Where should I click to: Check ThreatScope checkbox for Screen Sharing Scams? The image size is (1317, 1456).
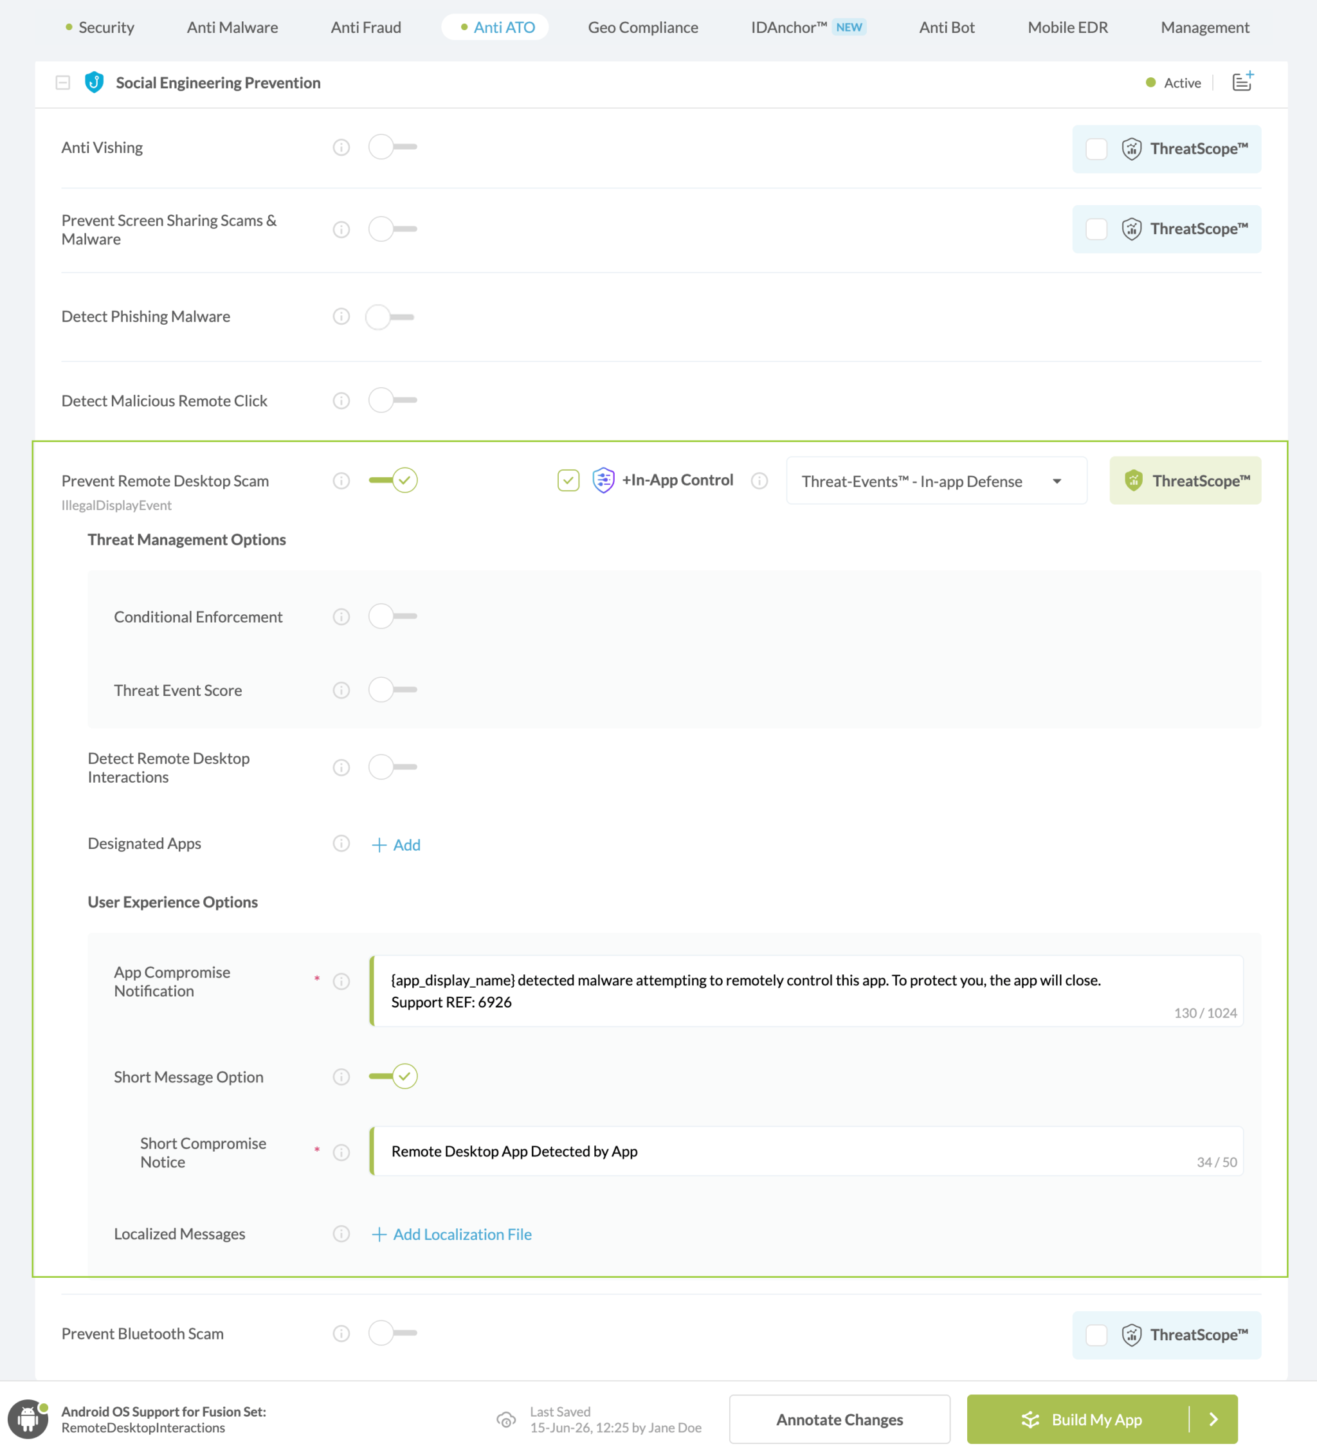1096,229
